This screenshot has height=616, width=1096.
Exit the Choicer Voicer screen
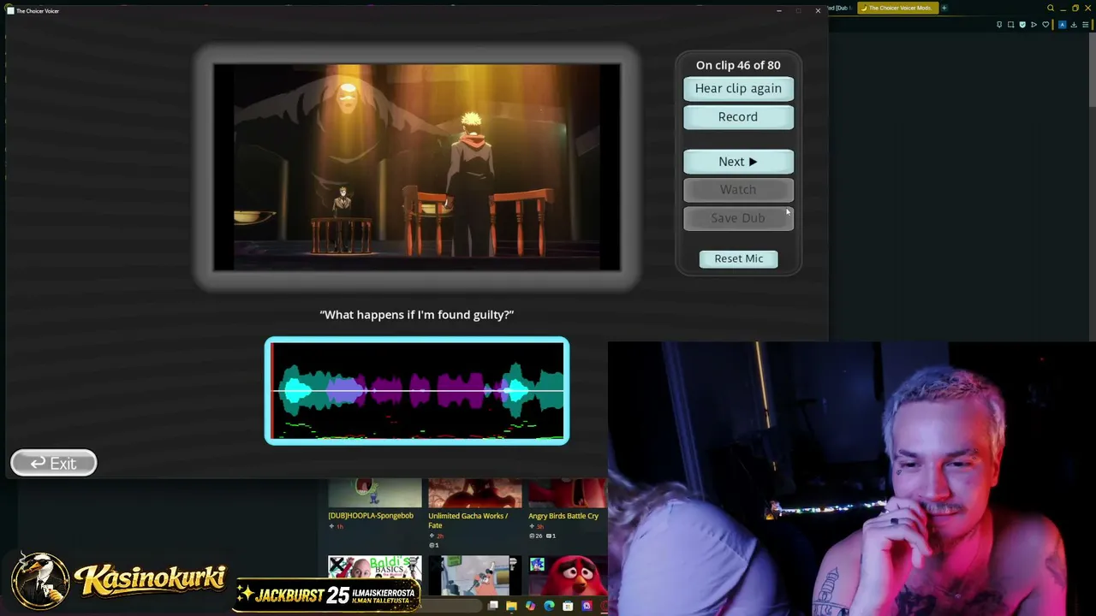tap(54, 463)
